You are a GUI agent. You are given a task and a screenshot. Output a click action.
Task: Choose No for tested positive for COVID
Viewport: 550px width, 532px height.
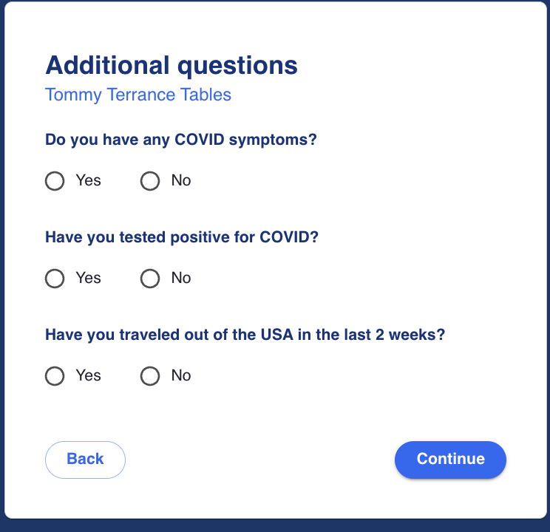point(150,279)
